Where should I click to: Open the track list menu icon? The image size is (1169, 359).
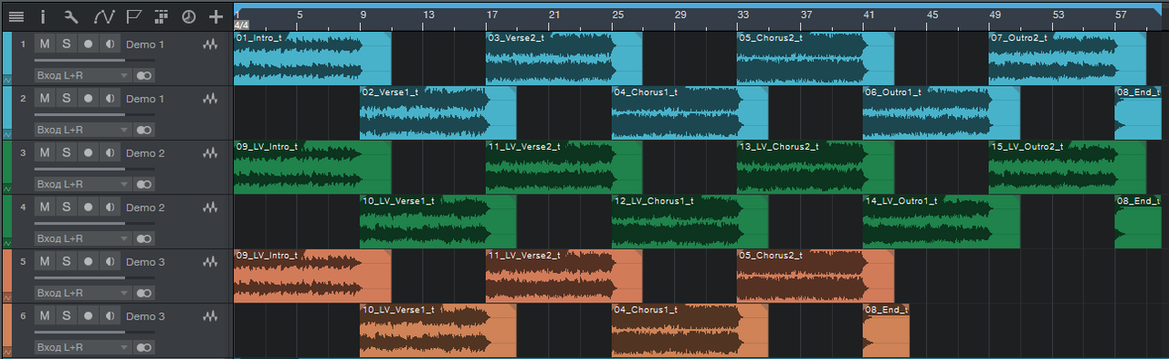point(16,16)
